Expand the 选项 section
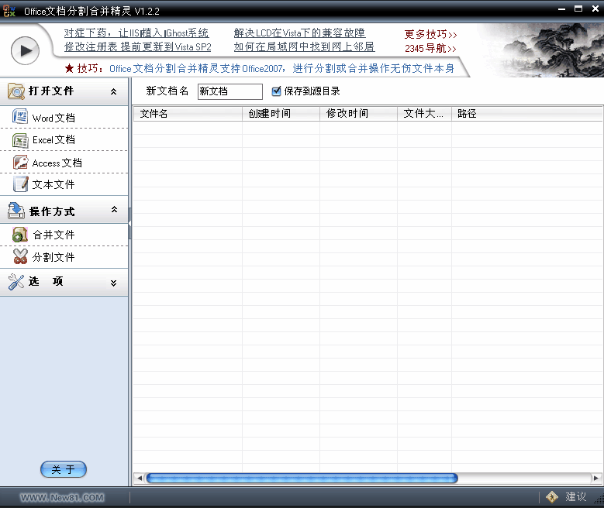The height and width of the screenshot is (508, 604). [114, 283]
